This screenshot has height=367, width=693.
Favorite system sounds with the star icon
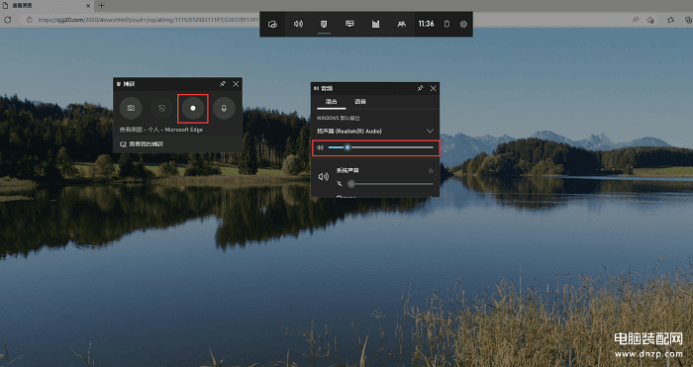pos(431,171)
